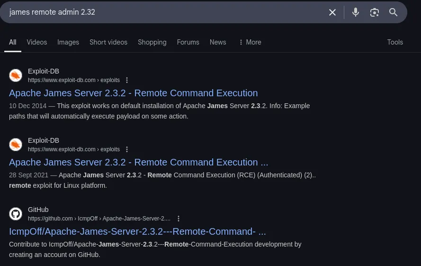
Task: Expand the More search filters menu
Action: [x=250, y=42]
